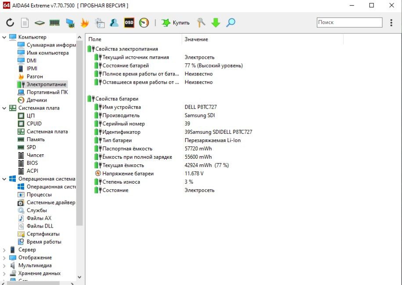Viewport: 402px width, 285px height.
Task: Click the magnifier search icon
Action: [231, 22]
